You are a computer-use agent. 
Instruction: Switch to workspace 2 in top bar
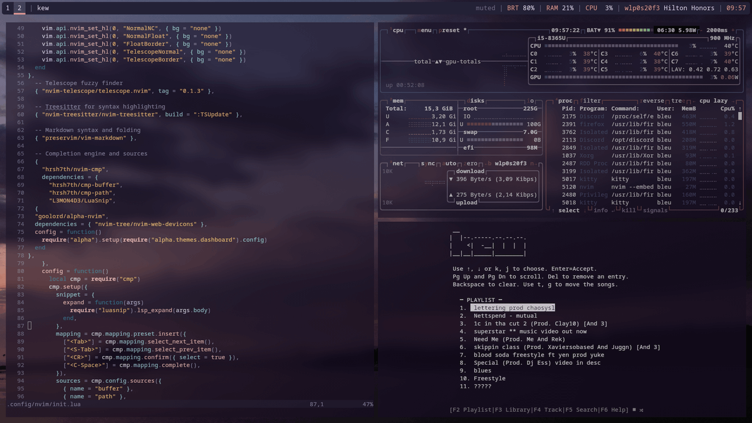point(19,8)
